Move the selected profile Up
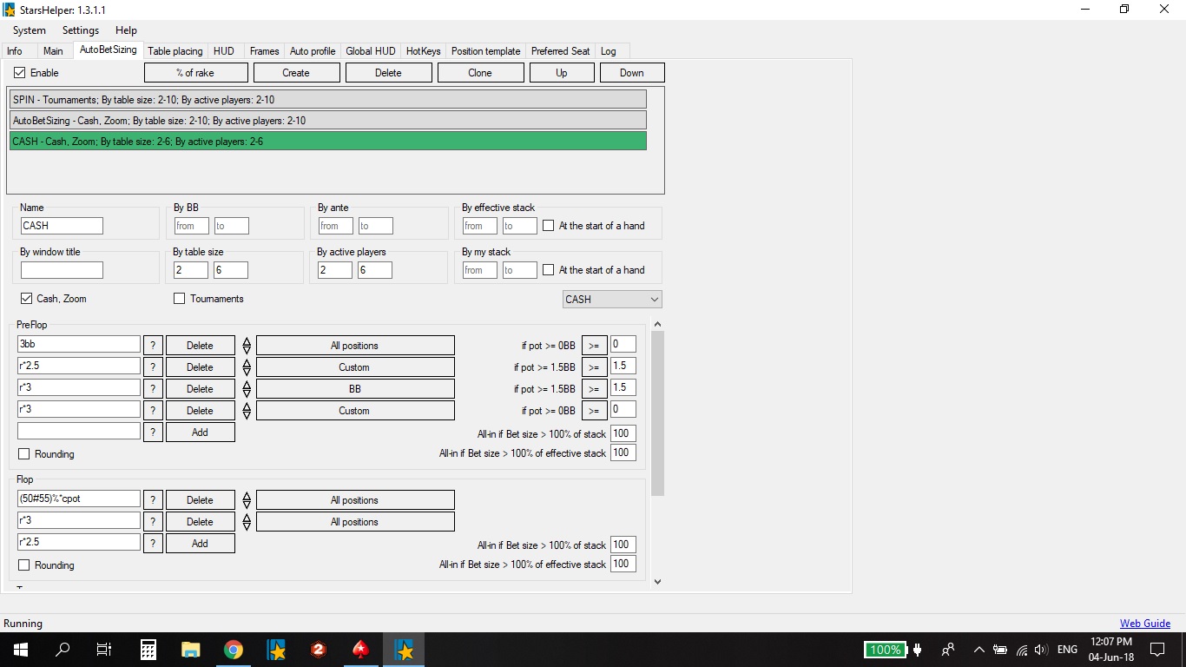This screenshot has width=1186, height=667. point(562,73)
